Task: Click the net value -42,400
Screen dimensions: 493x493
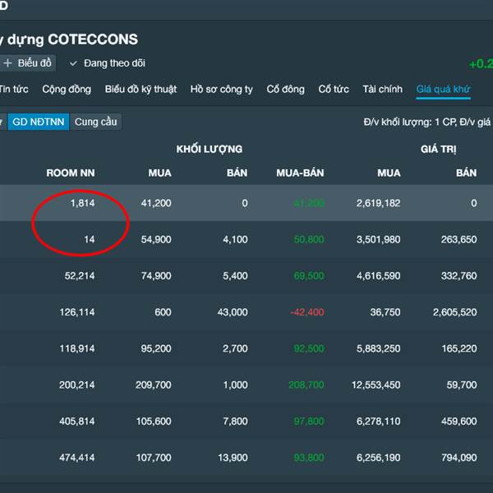Action: (x=307, y=312)
